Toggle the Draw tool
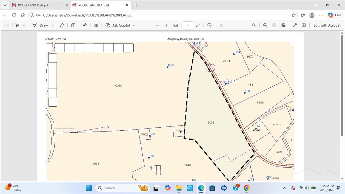The width and height of the screenshot is (345, 194). 40,25
